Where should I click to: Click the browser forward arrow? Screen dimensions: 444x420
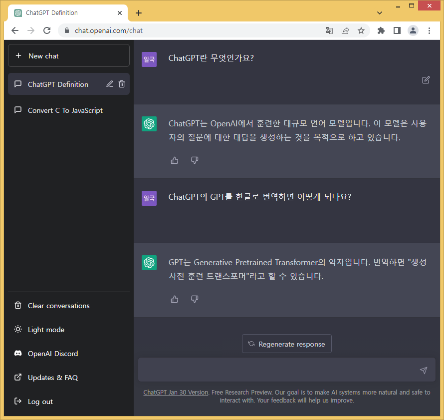click(x=31, y=30)
